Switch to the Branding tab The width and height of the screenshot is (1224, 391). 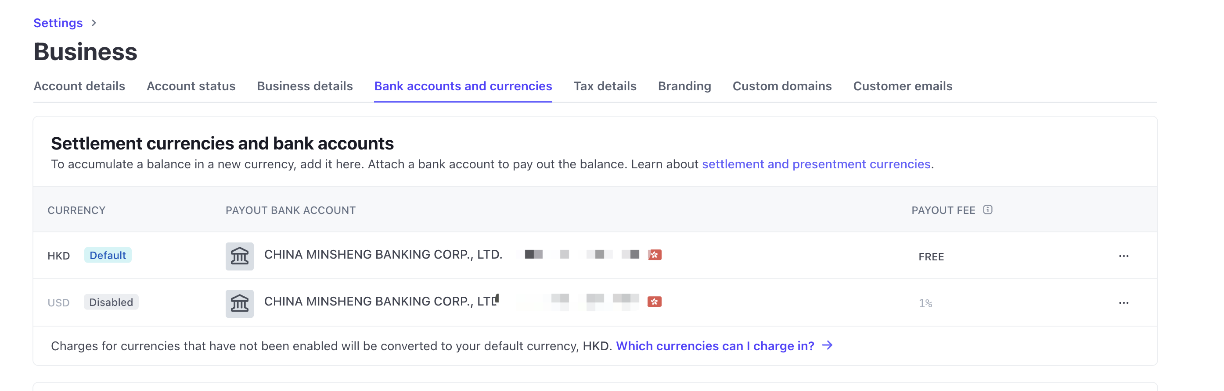coord(684,86)
